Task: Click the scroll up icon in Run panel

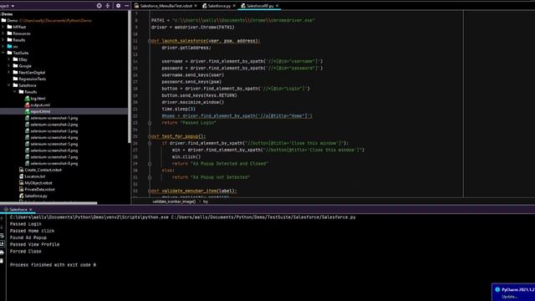Action: (x=2, y=218)
